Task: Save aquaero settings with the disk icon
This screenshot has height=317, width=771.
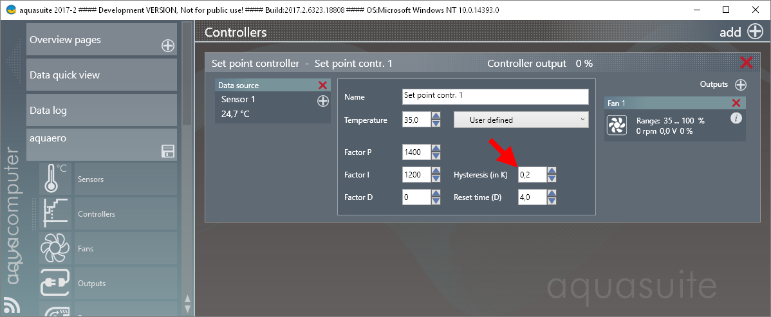Action: pyautogui.click(x=168, y=151)
